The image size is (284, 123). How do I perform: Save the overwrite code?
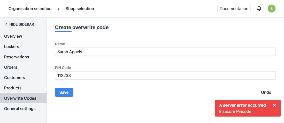(x=64, y=92)
